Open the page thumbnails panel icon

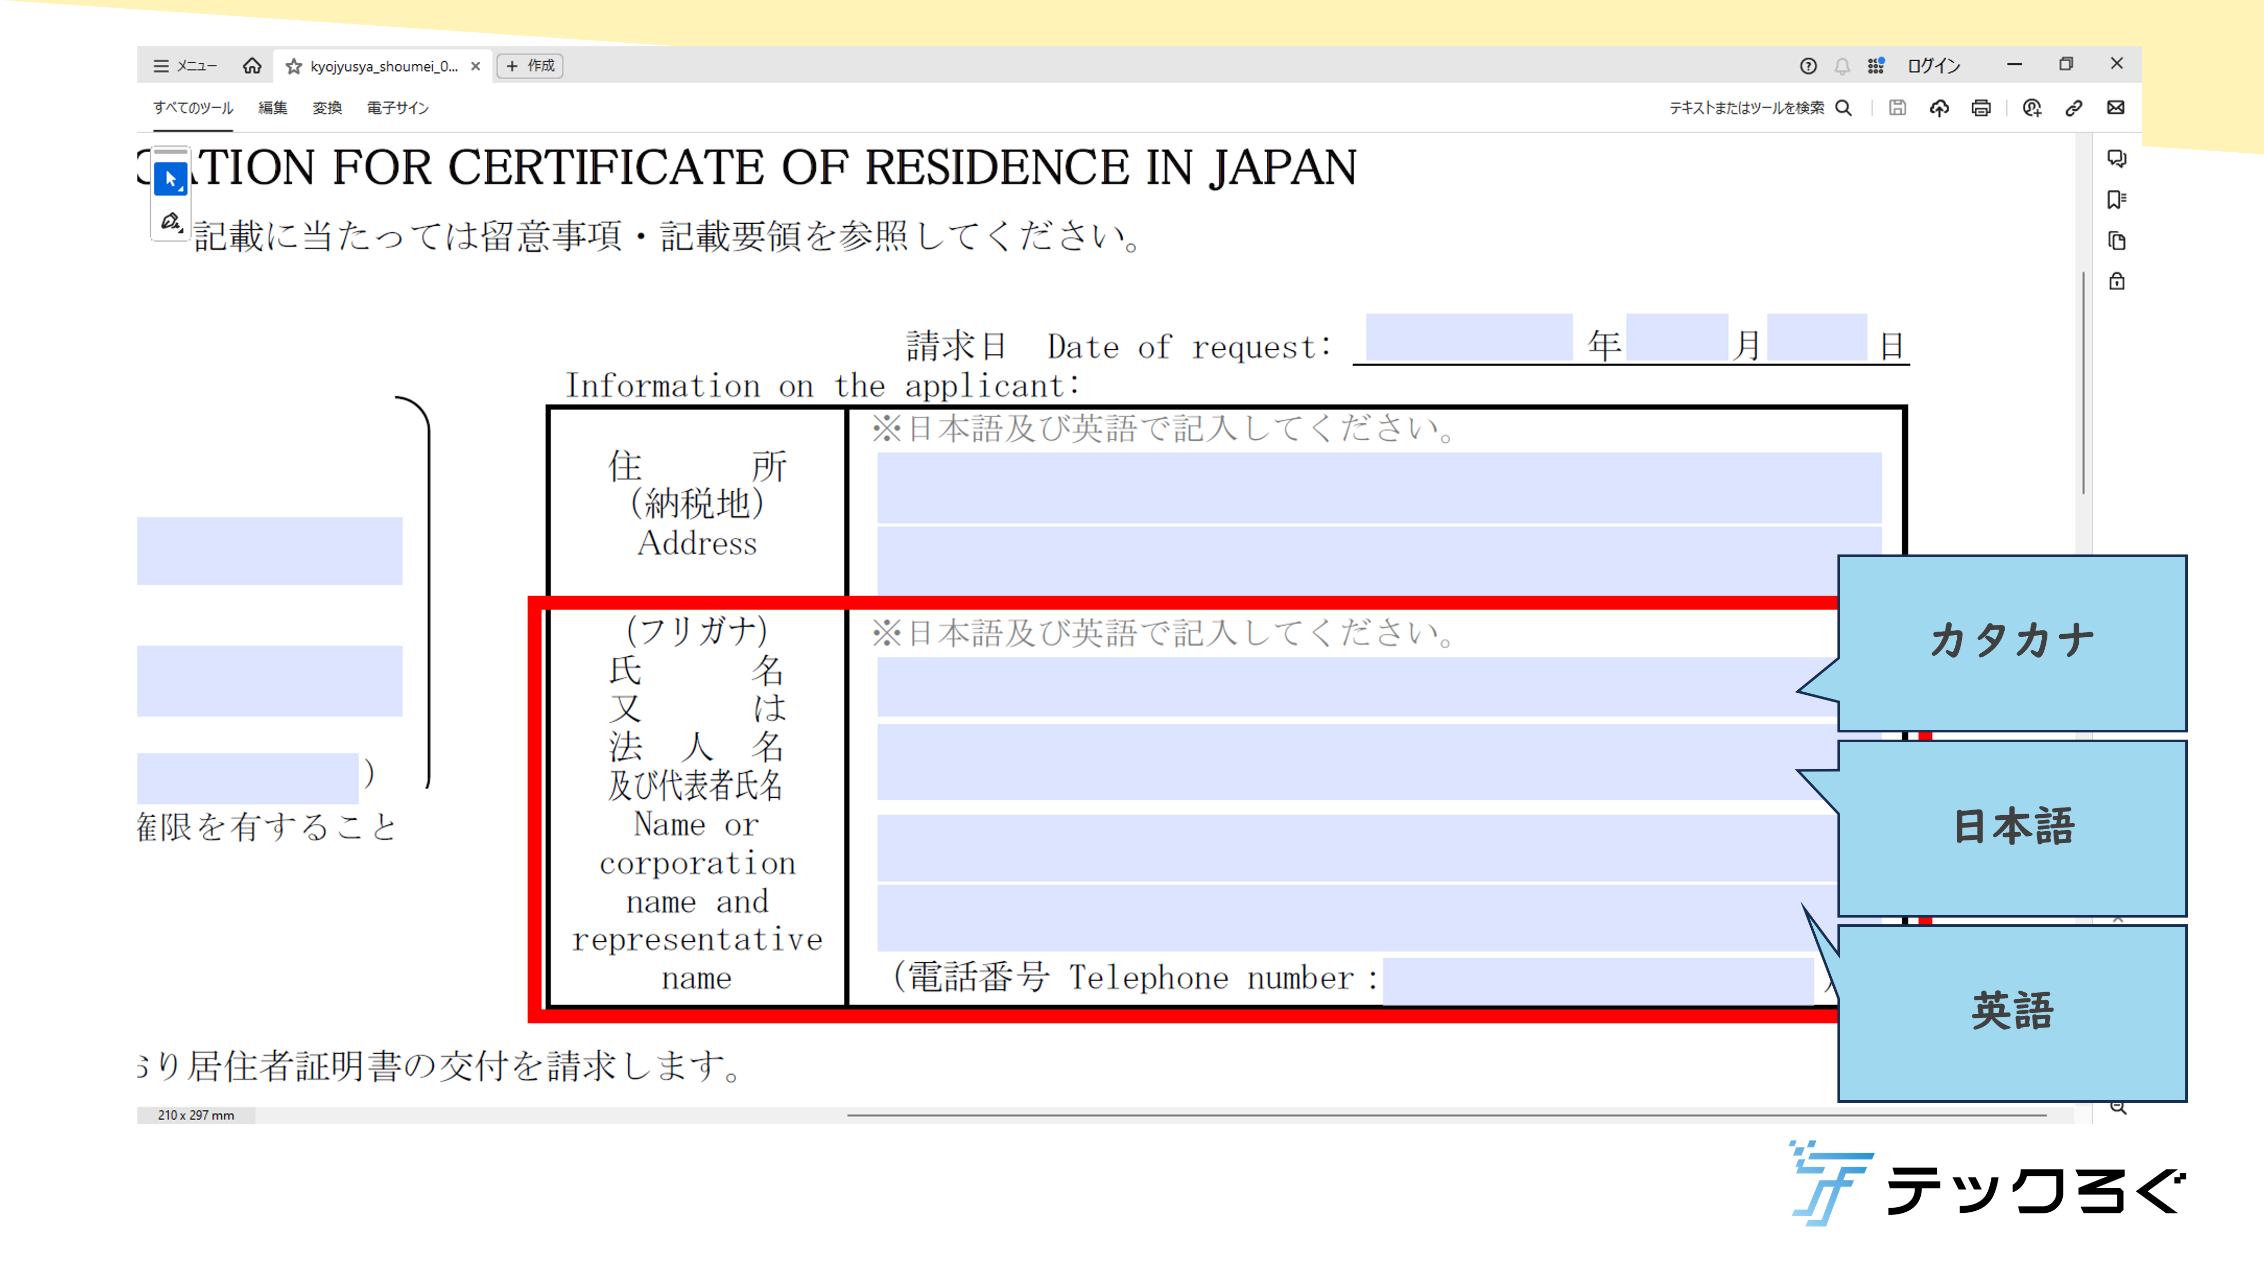pyautogui.click(x=2116, y=241)
